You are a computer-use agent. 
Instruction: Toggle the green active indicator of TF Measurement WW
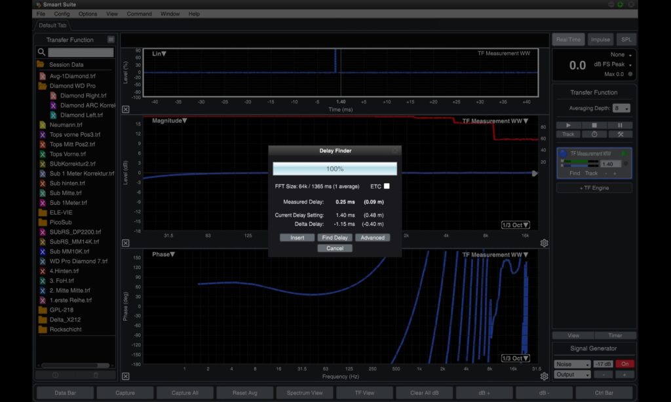pos(624,153)
